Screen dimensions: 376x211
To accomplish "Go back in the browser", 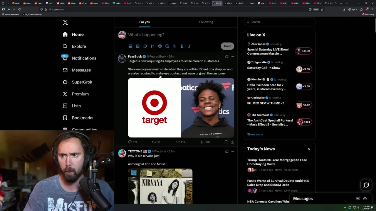I will click(9, 9).
